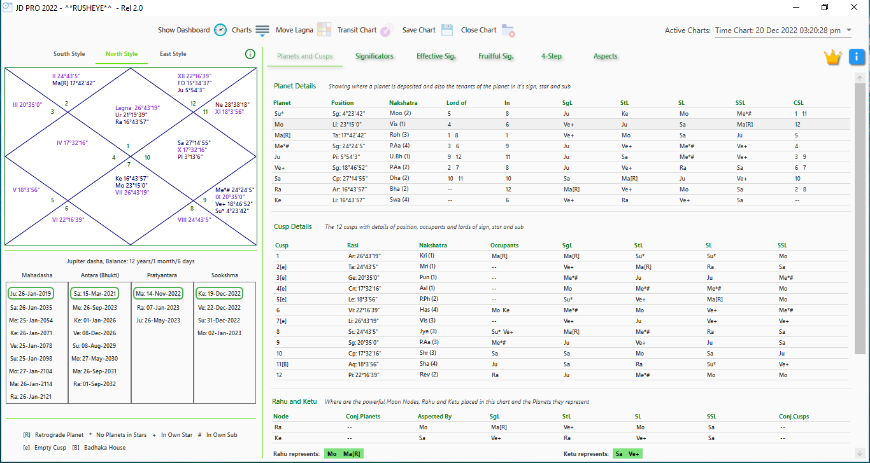The height and width of the screenshot is (463, 870).
Task: Open the Planets and Cusps tab
Action: click(305, 56)
